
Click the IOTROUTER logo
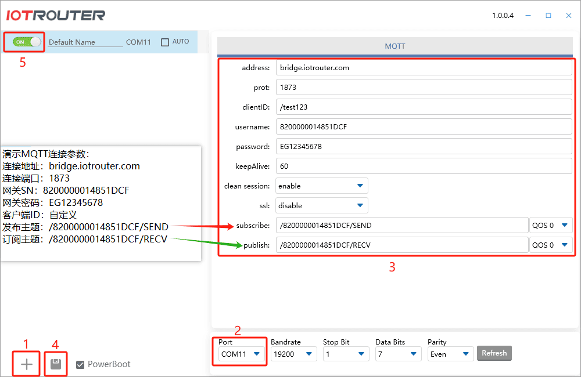[x=55, y=15]
